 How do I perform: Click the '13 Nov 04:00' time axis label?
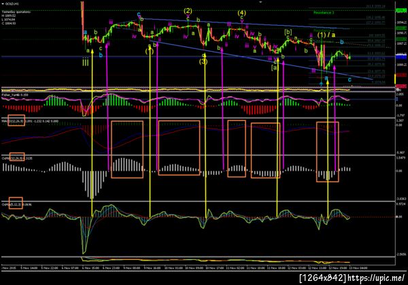[x=358, y=267]
